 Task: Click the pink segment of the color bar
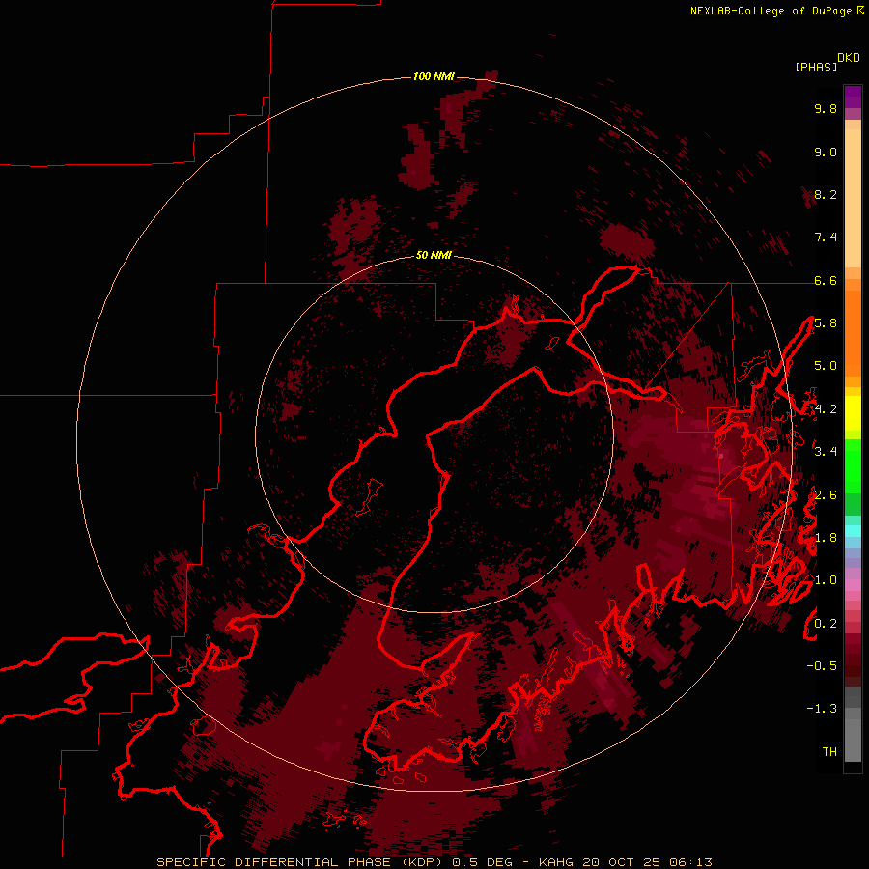point(853,585)
